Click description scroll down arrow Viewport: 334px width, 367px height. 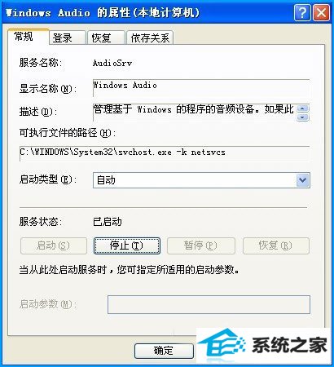point(303,117)
